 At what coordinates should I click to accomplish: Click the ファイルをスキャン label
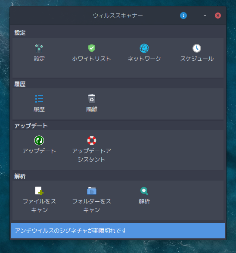click(39, 206)
